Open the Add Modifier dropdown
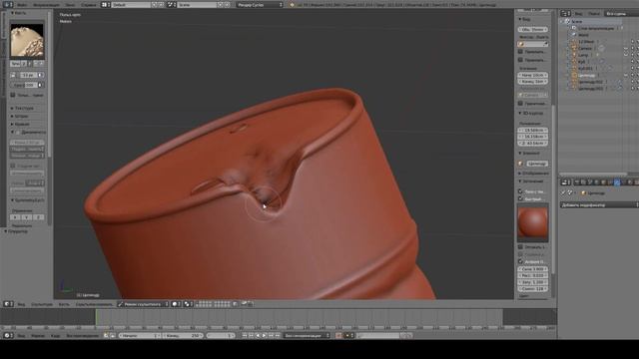The width and height of the screenshot is (639, 359). coord(599,205)
